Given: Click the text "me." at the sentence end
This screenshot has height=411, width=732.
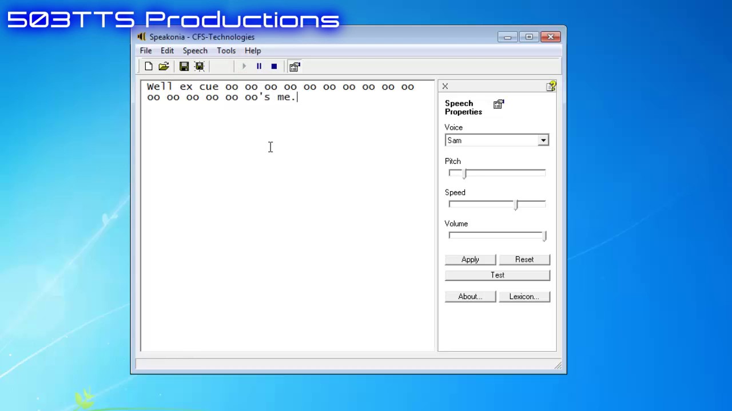Looking at the screenshot, I should coord(286,97).
